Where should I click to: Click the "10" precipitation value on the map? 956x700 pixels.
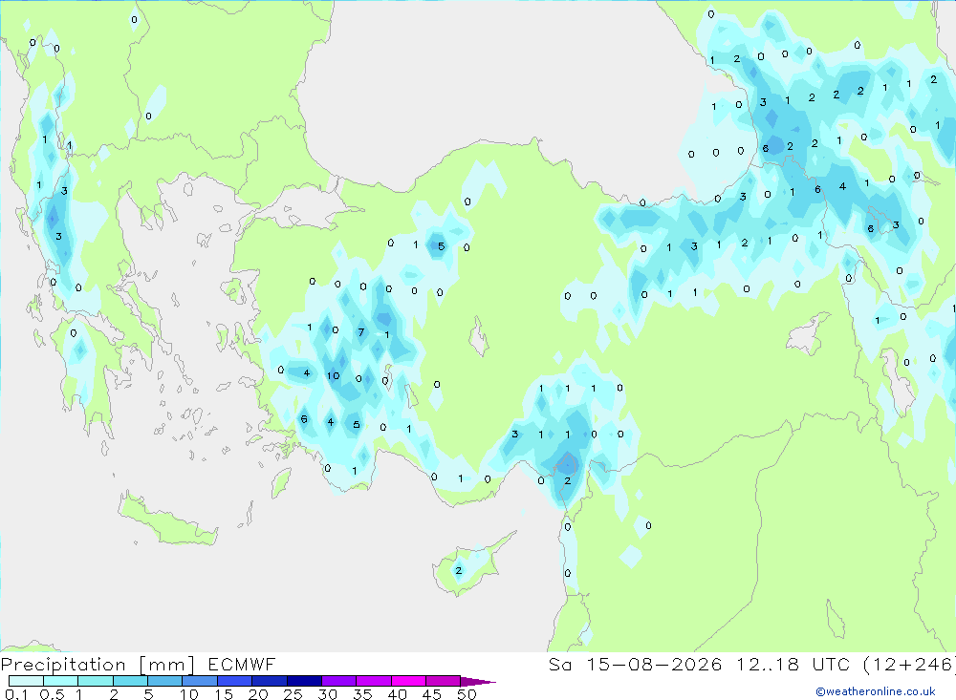point(333,375)
